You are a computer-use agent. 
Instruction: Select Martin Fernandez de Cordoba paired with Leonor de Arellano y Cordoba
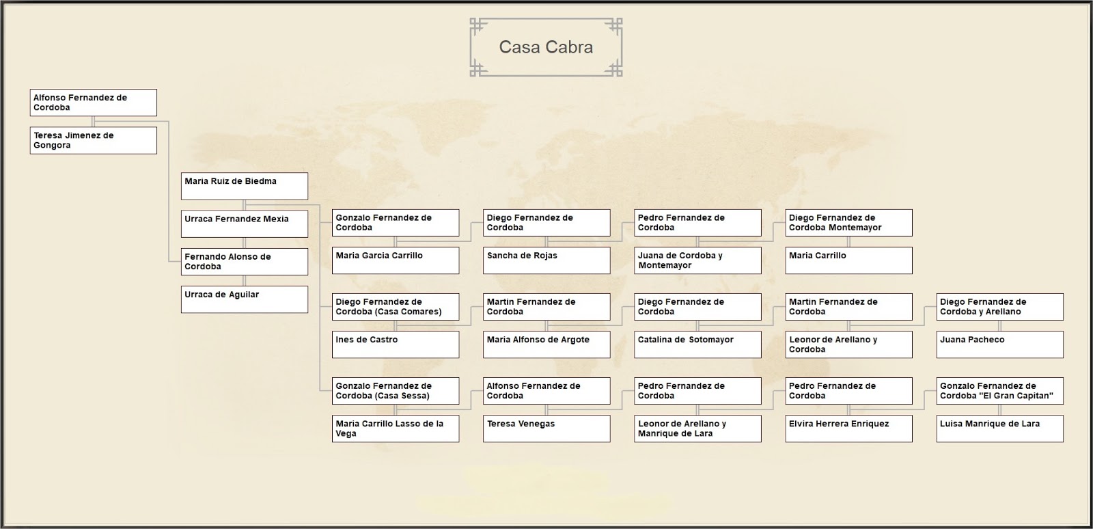[x=848, y=306]
